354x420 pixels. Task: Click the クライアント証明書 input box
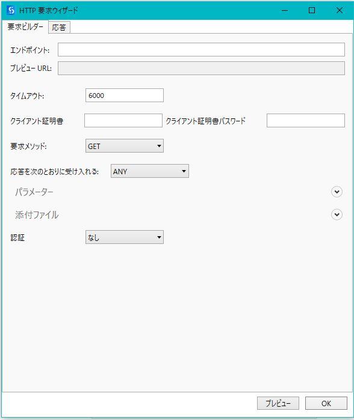[x=123, y=121]
